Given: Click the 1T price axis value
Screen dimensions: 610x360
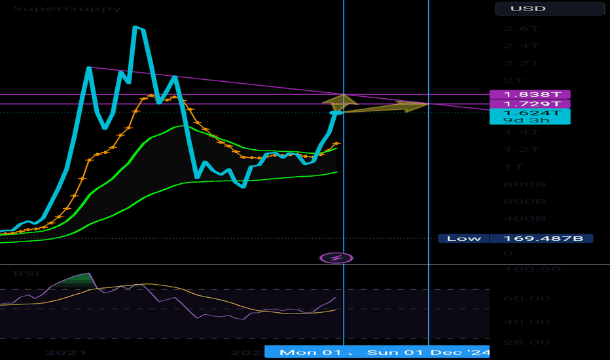Looking at the screenshot, I should [514, 167].
